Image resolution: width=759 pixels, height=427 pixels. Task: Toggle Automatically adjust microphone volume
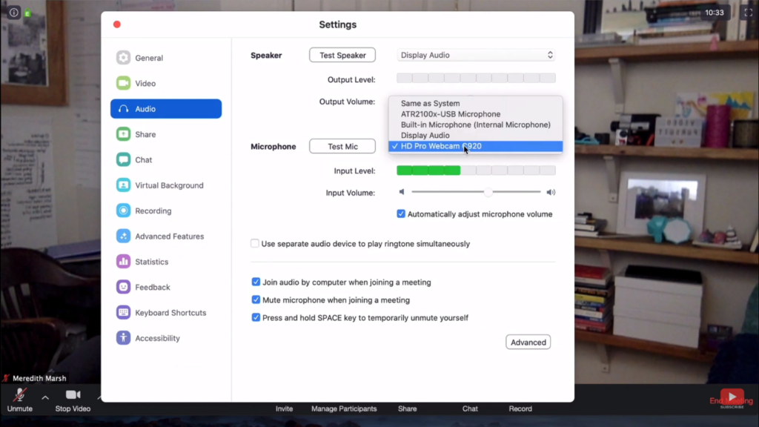click(401, 214)
